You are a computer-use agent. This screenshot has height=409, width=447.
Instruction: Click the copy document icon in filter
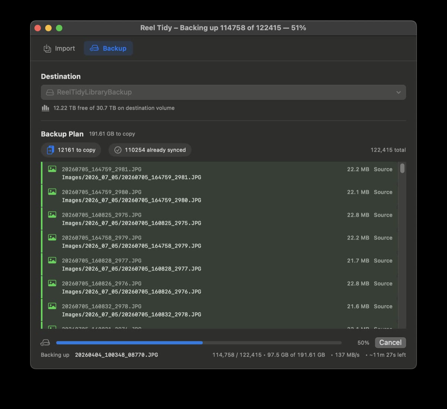[50, 150]
